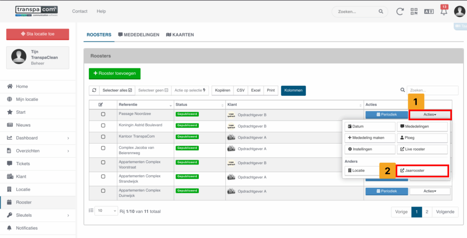Open the QR code scanner icon
The height and width of the screenshot is (238, 467).
pyautogui.click(x=414, y=11)
